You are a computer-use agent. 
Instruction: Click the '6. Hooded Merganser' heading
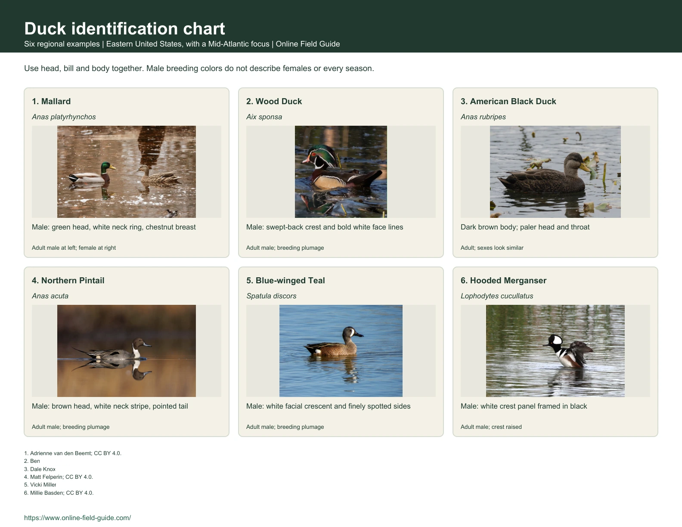[503, 280]
